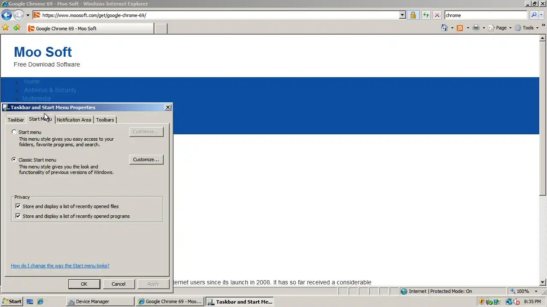The image size is (547, 307).
Task: Click the address bar URL field
Action: (x=216, y=15)
